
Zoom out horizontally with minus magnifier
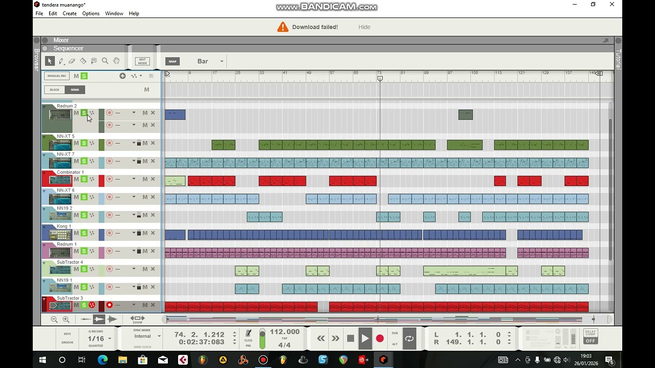[x=54, y=319]
